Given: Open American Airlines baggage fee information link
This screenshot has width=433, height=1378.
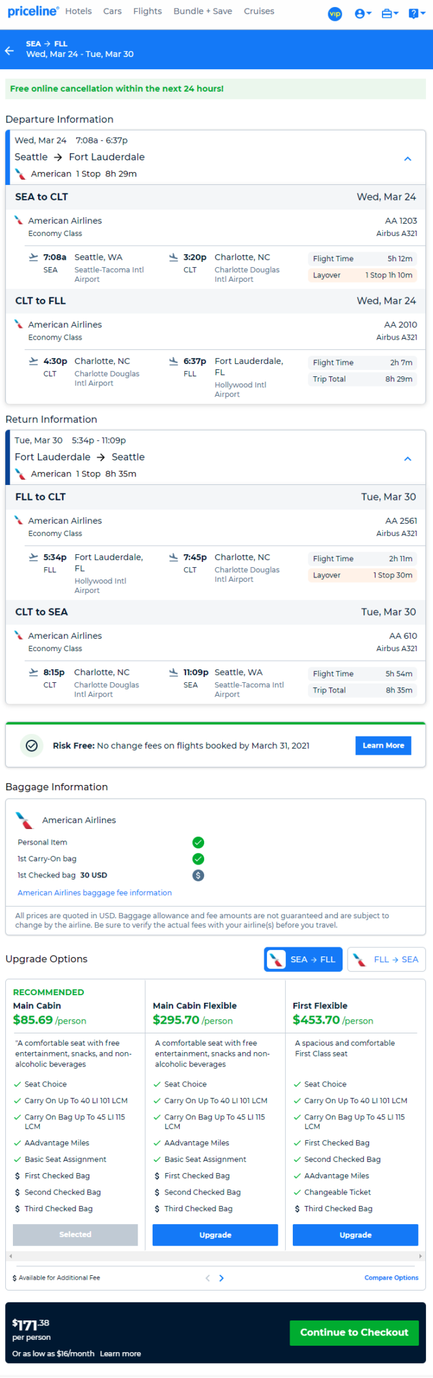Looking at the screenshot, I should (x=94, y=892).
